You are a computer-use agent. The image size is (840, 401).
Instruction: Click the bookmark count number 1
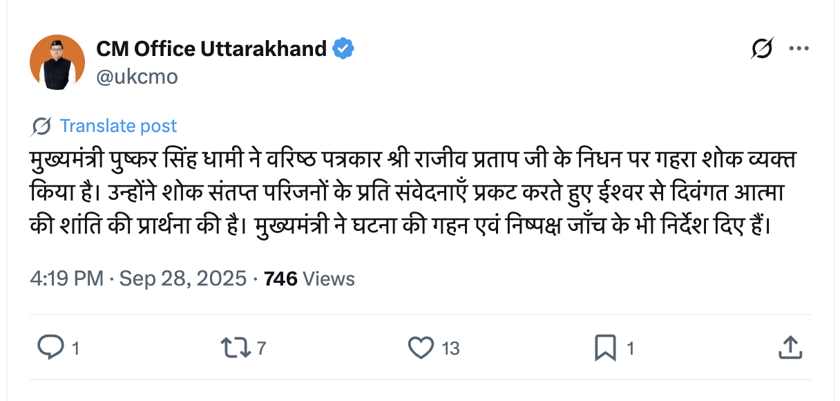630,348
